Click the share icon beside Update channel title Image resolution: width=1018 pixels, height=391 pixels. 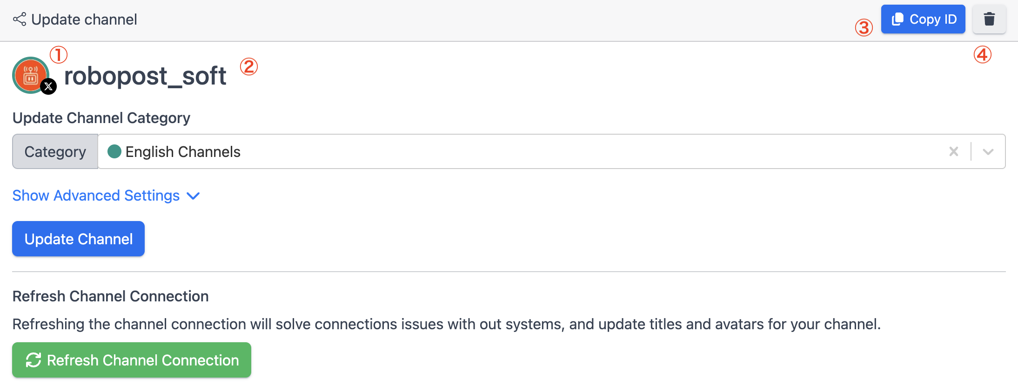pyautogui.click(x=20, y=20)
